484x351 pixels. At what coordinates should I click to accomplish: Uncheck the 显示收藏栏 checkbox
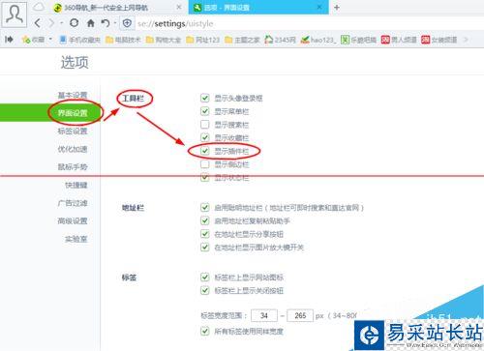pyautogui.click(x=205, y=137)
